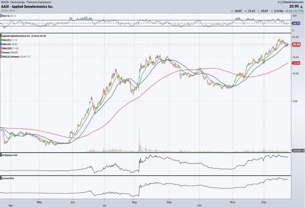Click the /Technology sector label
Viewport: 305px width, 208px height.
tap(18, 2)
